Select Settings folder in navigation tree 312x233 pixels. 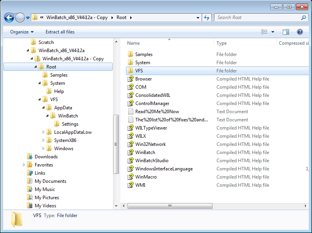(x=66, y=124)
